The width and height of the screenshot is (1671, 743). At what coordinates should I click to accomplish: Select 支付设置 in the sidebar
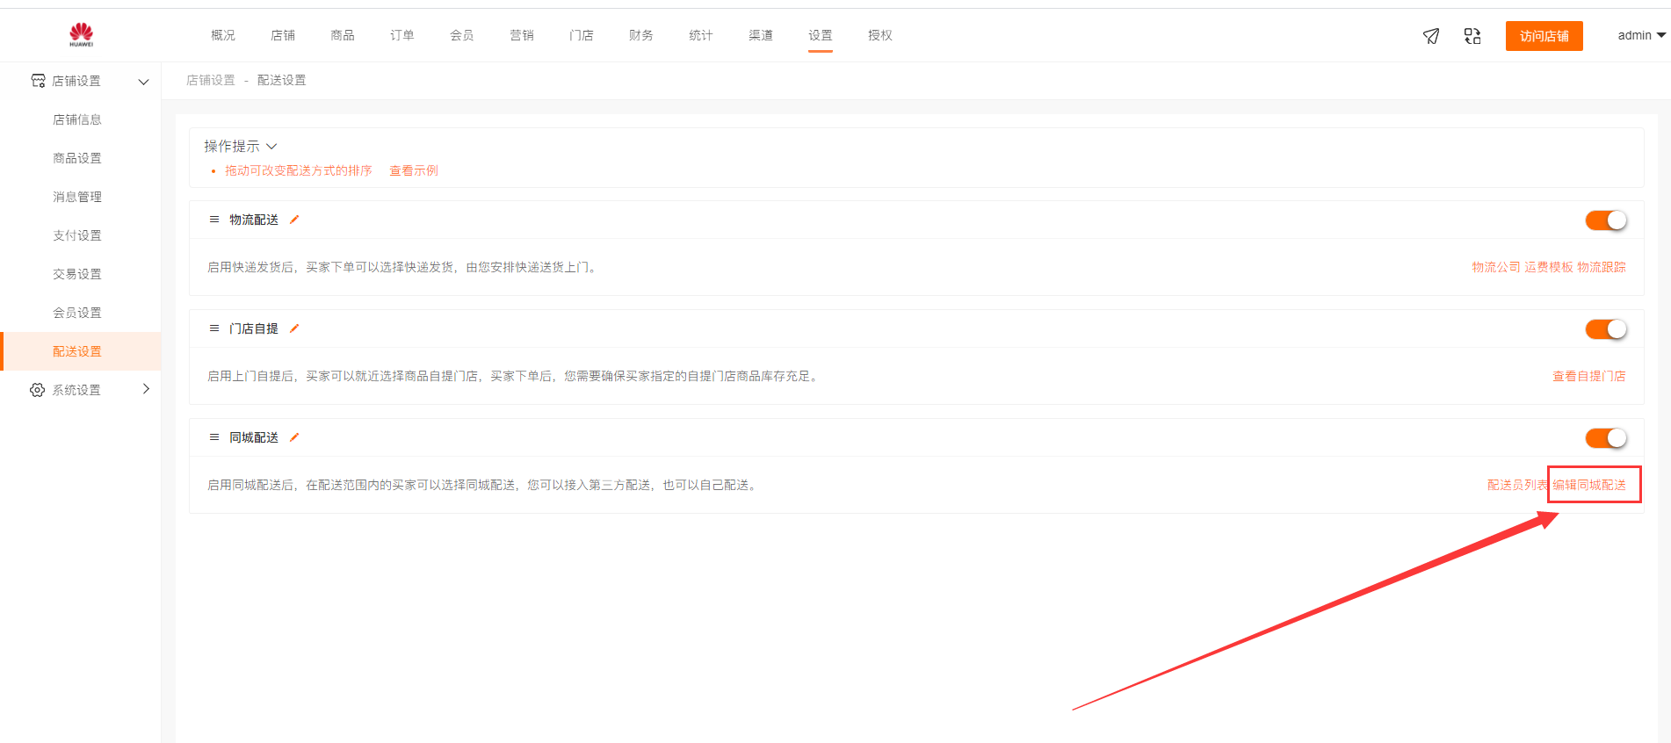tap(77, 235)
